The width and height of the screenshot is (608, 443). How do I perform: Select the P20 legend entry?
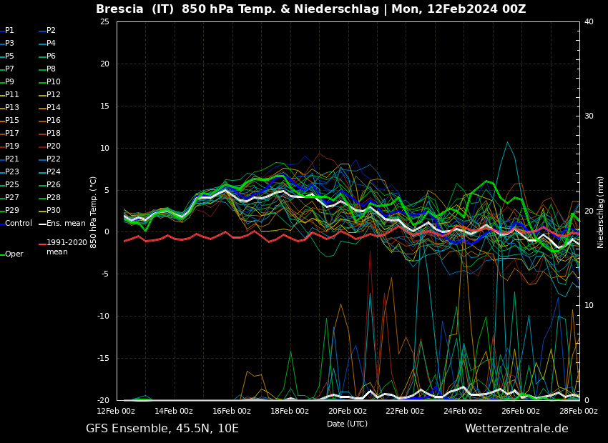coord(54,146)
